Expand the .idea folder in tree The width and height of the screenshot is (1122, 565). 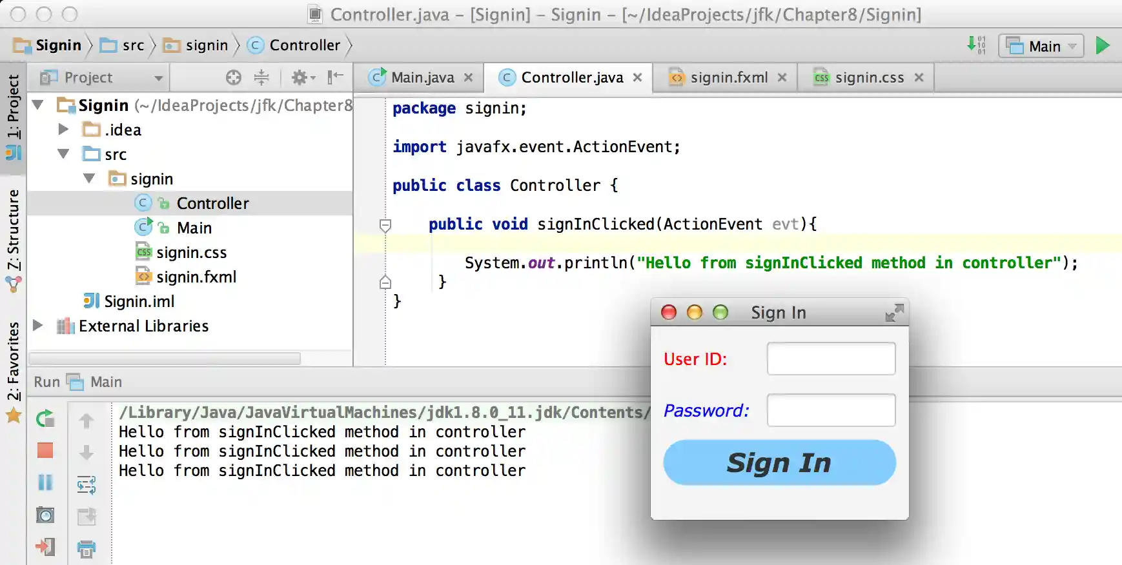63,130
